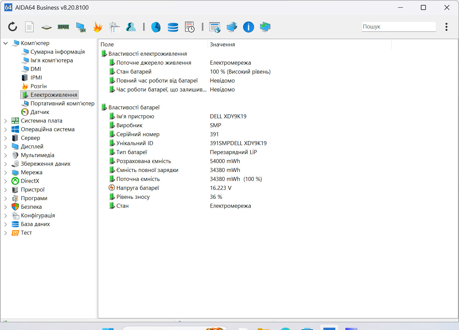This screenshot has height=330, width=459.
Task: Click the user silhouette toolbar icon
Action: (131, 27)
